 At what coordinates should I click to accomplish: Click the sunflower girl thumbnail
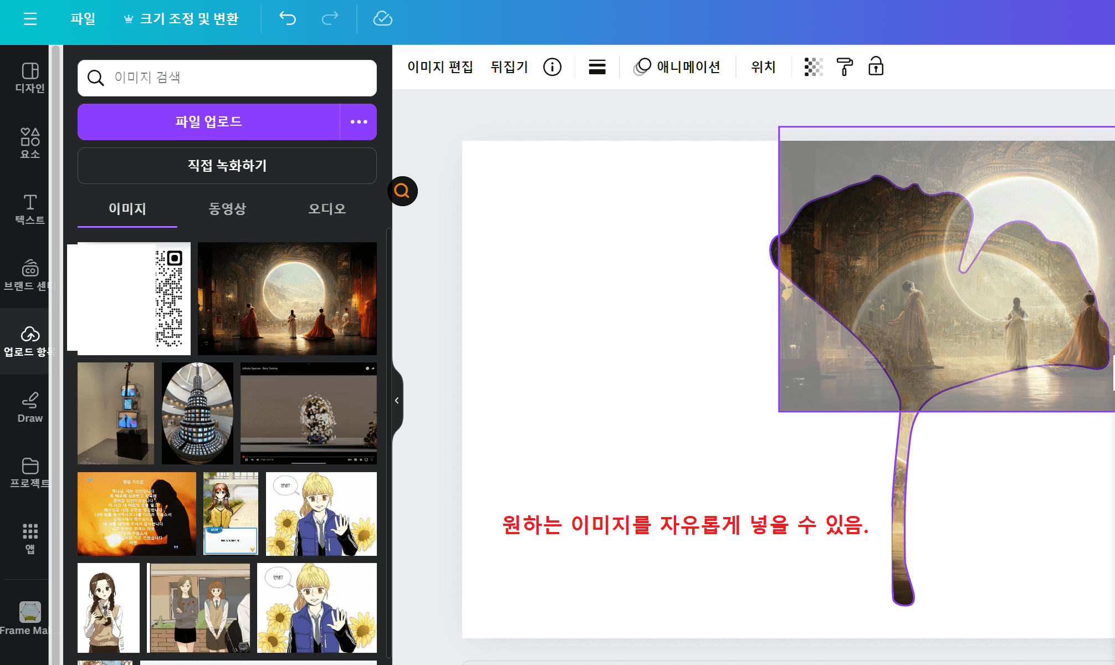coord(321,514)
